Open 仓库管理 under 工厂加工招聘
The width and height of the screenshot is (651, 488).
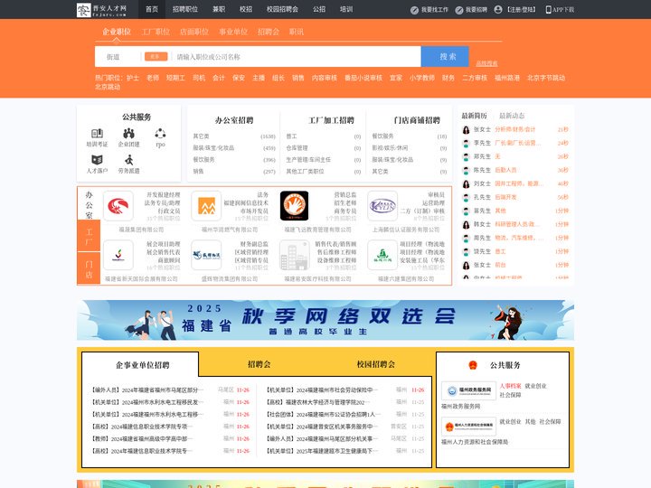[297, 147]
